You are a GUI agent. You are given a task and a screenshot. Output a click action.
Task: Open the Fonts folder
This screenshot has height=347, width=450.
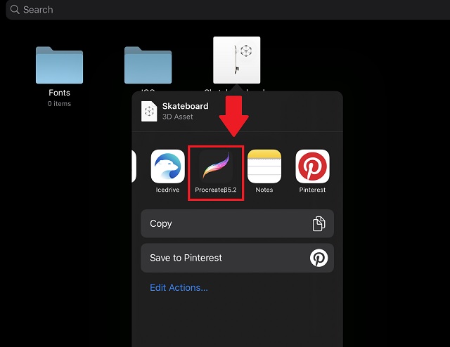[x=59, y=65]
